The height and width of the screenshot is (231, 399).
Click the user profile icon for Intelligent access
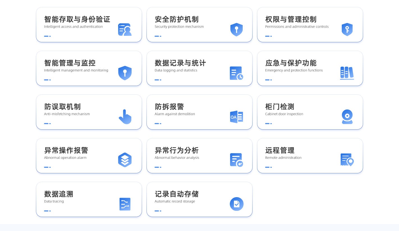pyautogui.click(x=125, y=29)
